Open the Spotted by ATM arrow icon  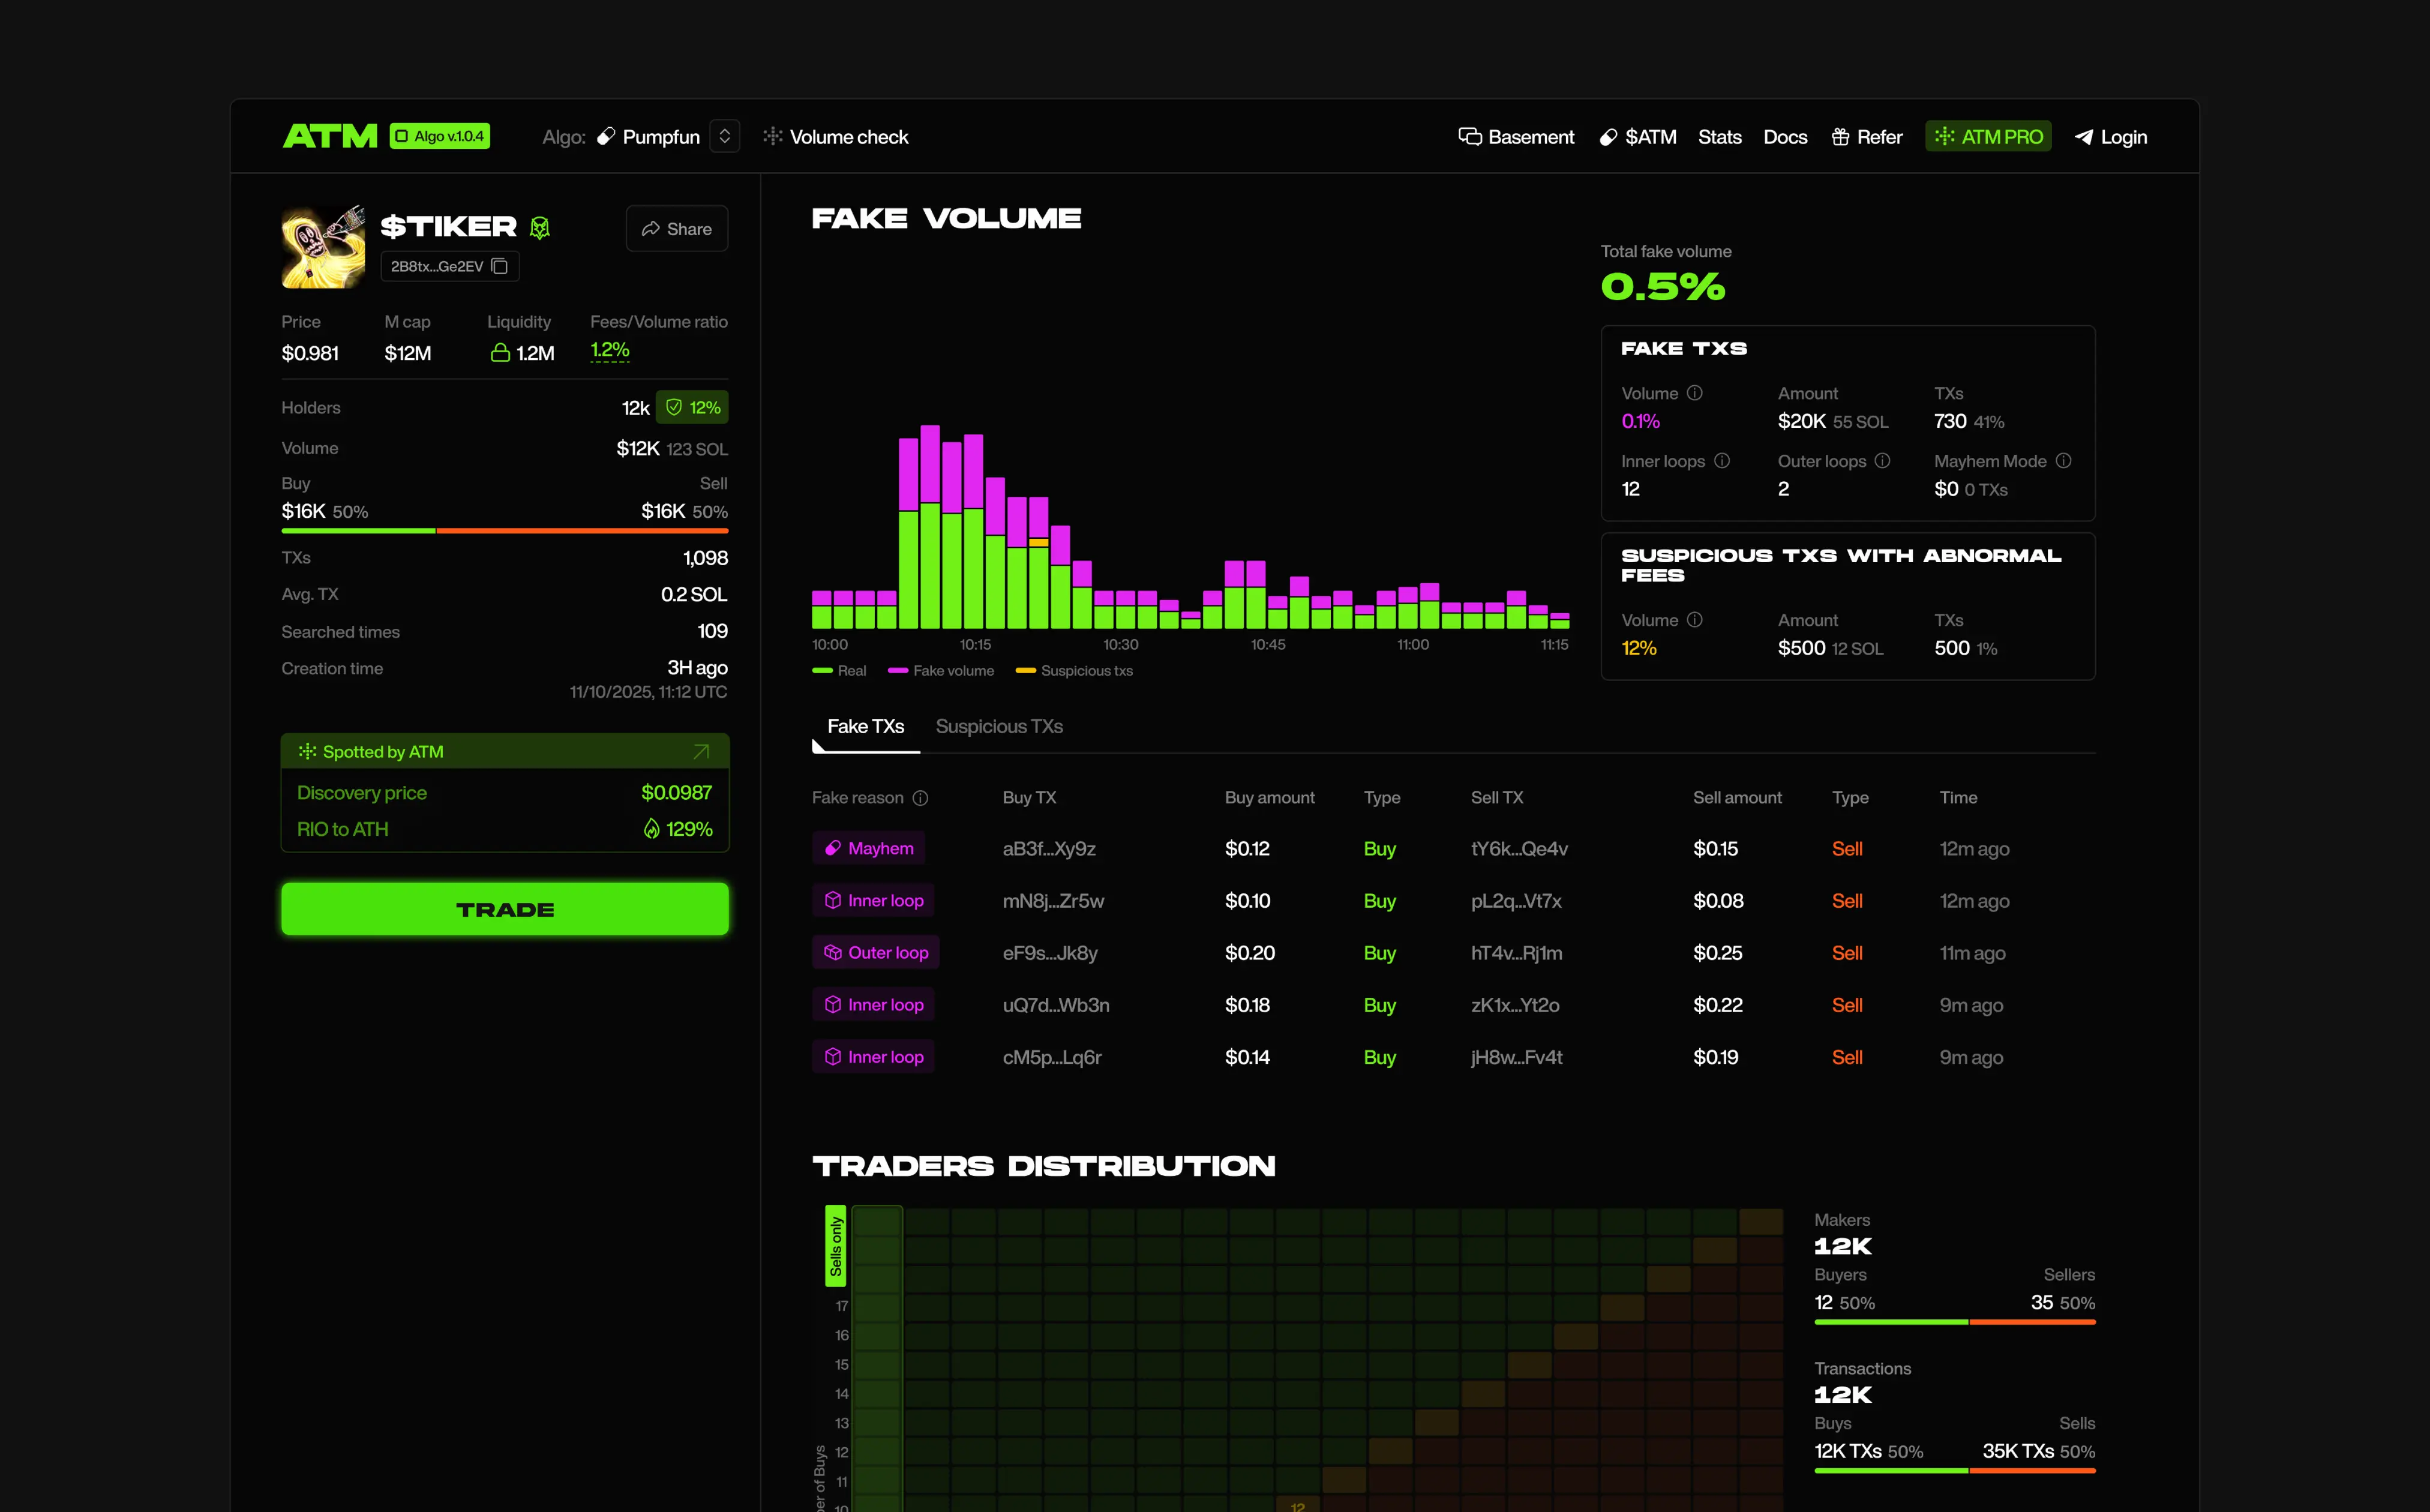701,751
